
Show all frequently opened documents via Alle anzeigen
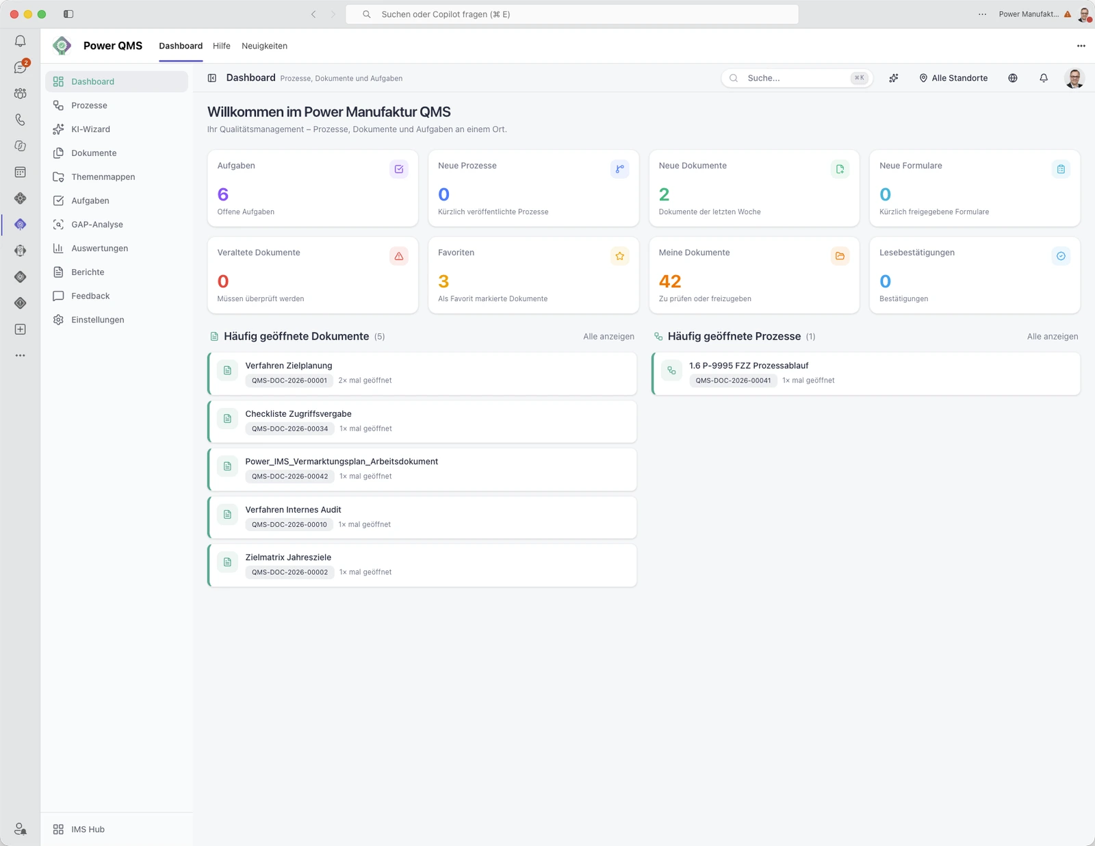[x=608, y=337]
